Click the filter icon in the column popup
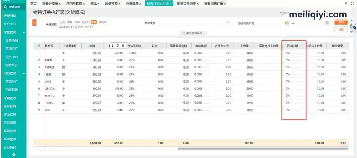Viewport: 357px width, 158px height. click(x=123, y=46)
